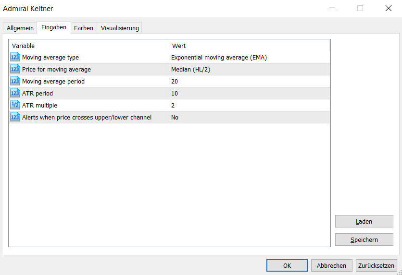Confirm settings with the OK button
Screen dimensions: 402x275
point(287,265)
